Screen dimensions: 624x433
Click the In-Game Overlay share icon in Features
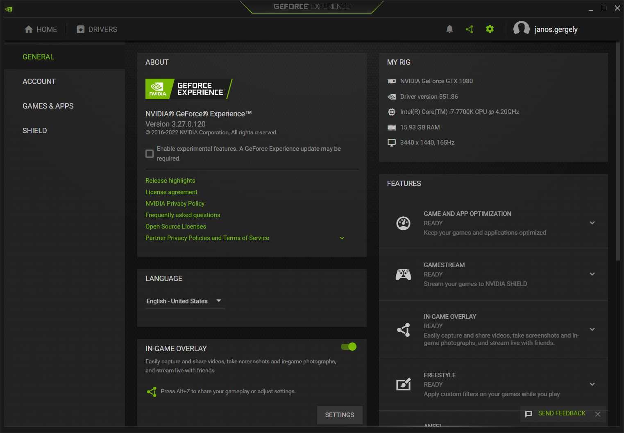[404, 329]
